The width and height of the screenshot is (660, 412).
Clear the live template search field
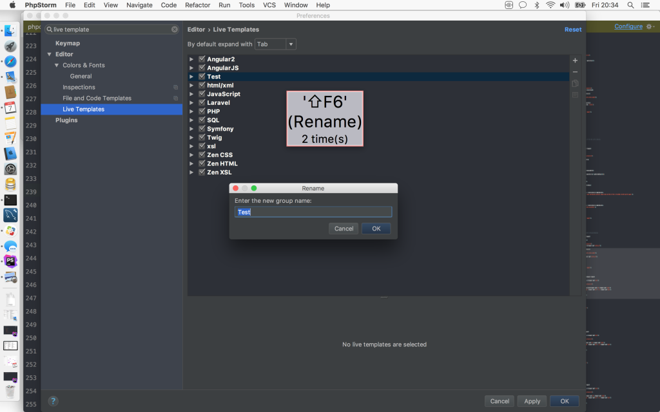pyautogui.click(x=173, y=29)
